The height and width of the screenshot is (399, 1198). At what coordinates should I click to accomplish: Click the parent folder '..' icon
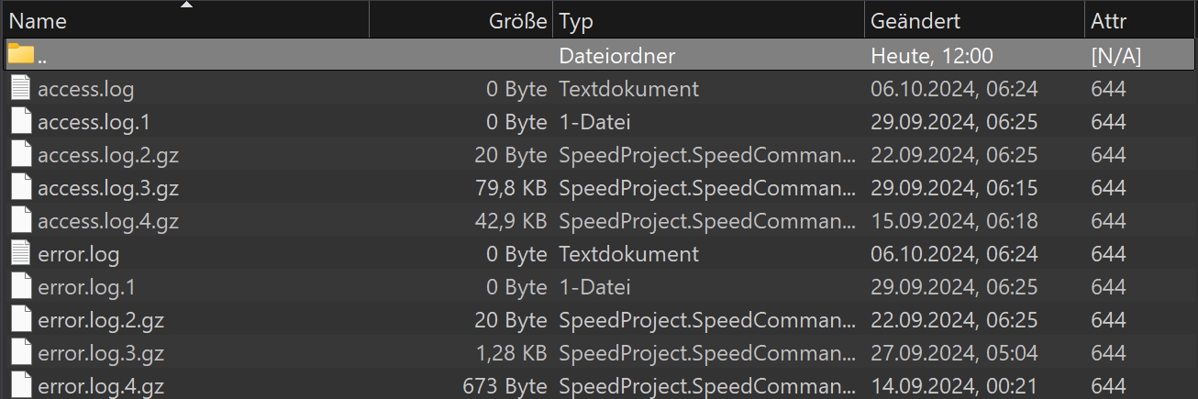(x=21, y=55)
